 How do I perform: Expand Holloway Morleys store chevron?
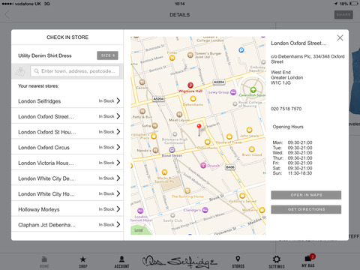pos(118,209)
